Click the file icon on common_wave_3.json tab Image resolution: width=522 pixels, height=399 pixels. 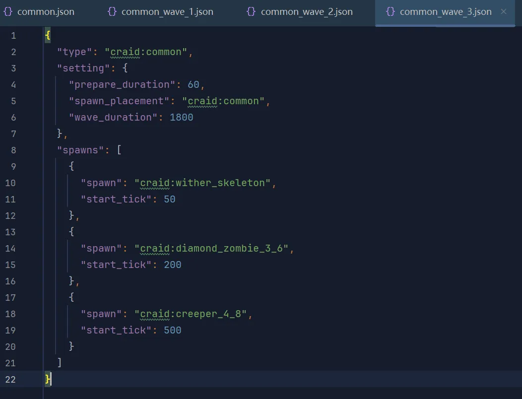(391, 11)
